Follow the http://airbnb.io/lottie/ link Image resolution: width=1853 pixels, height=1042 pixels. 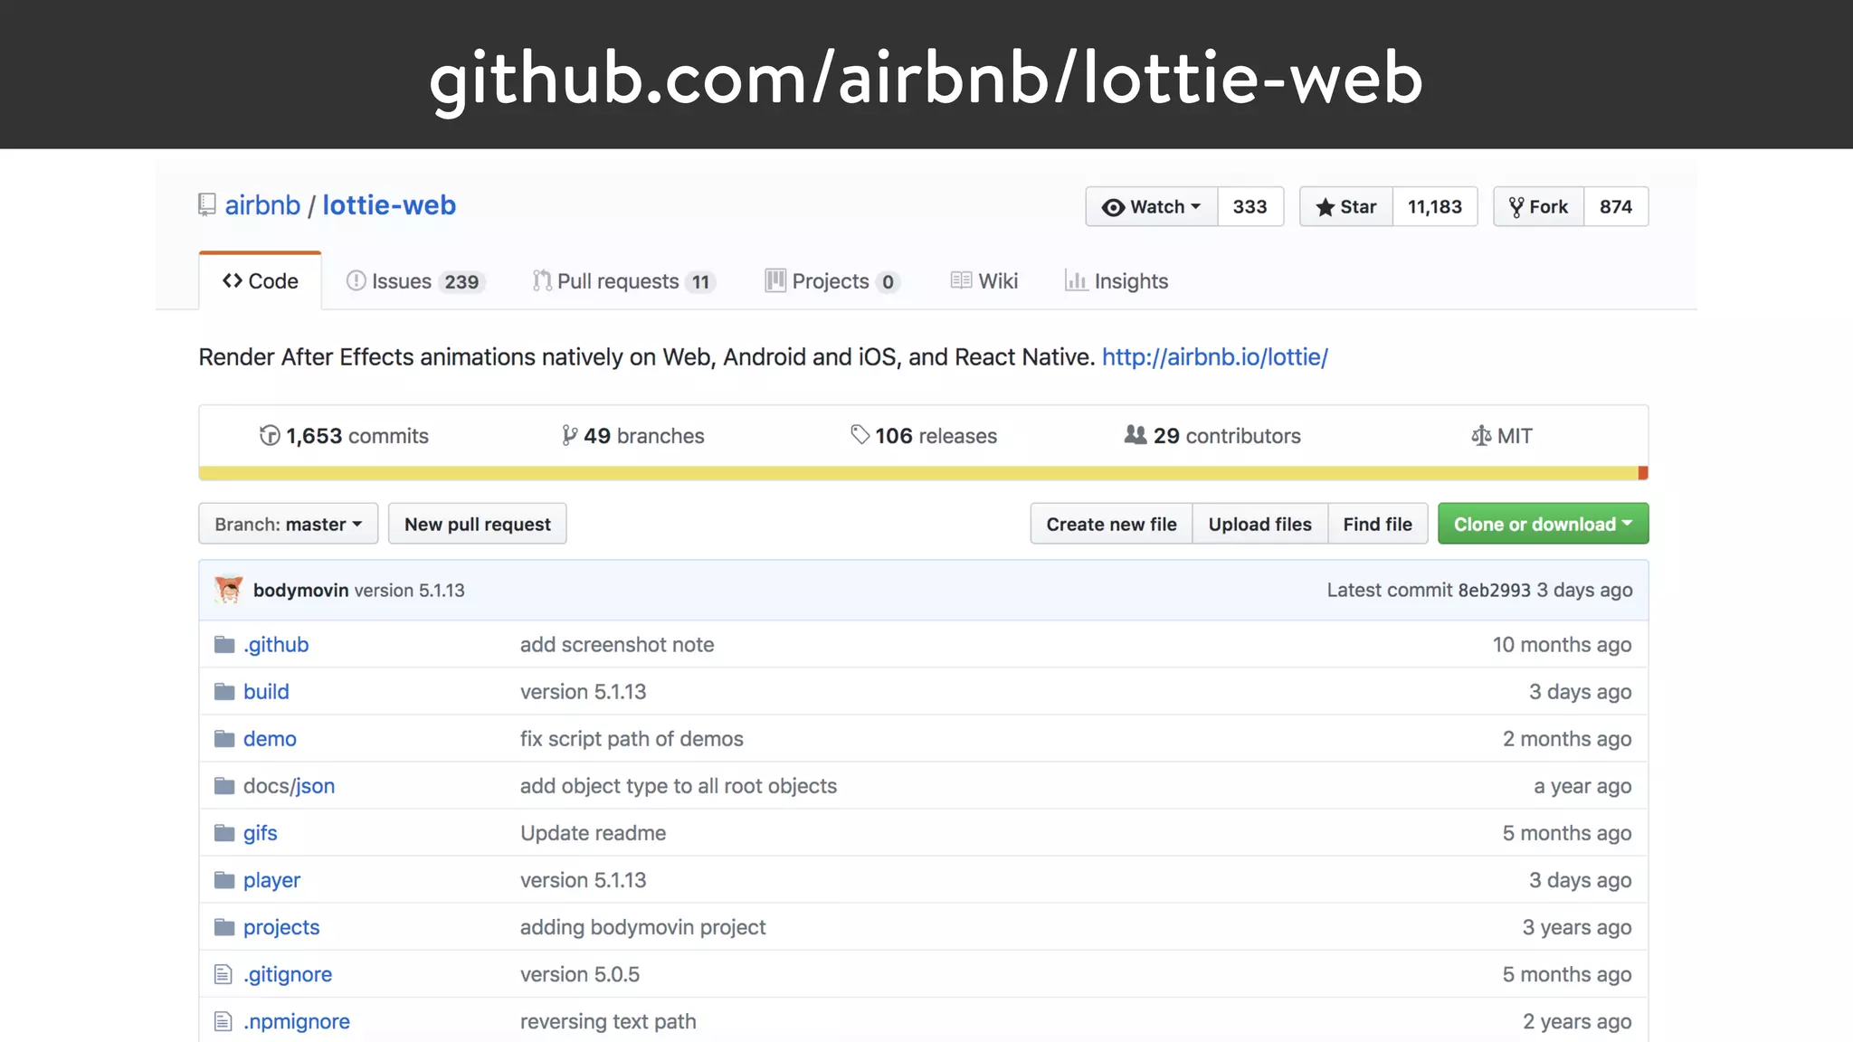click(1215, 357)
